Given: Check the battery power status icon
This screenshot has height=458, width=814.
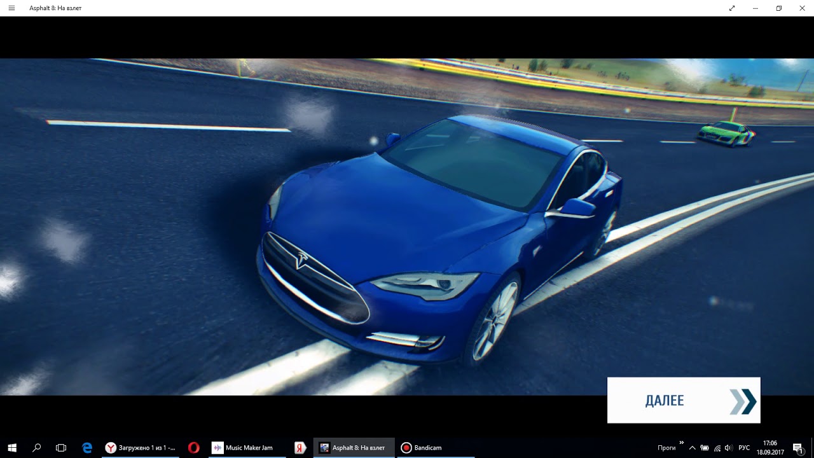Looking at the screenshot, I should tap(705, 448).
